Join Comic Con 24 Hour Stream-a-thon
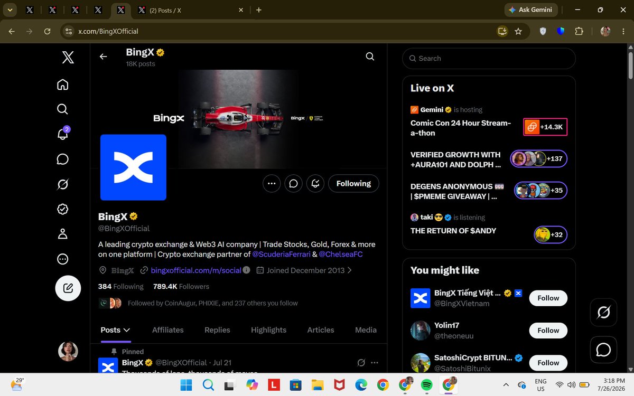 coord(461,128)
